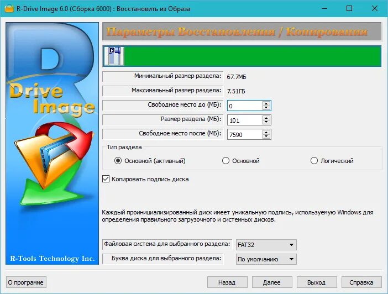The width and height of the screenshot is (388, 294).
Task: Click the maximum partition size value 7.51ГБ
Action: coord(236,91)
